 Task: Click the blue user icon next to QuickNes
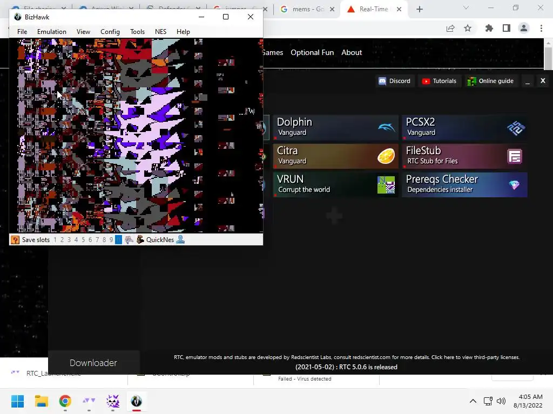point(180,240)
